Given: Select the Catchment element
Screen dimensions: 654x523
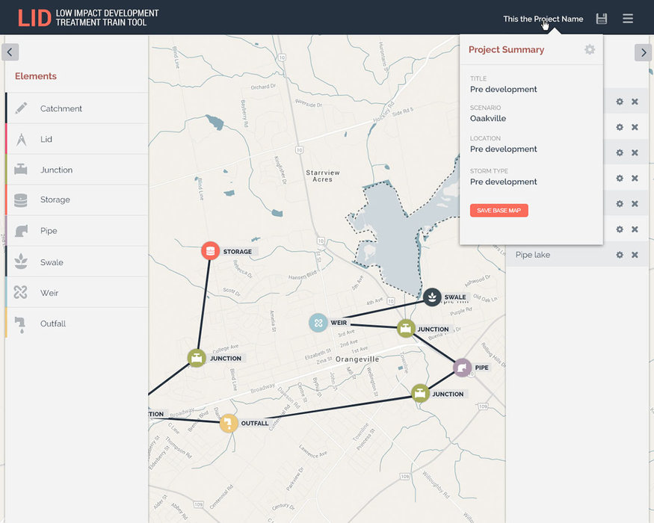Looking at the screenshot, I should (61, 108).
